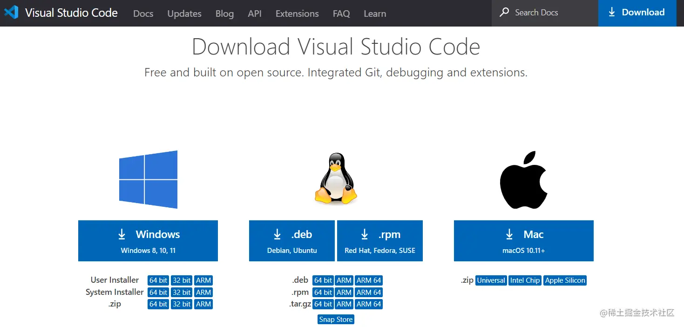
Task: Focus the Search Docs field
Action: point(545,13)
